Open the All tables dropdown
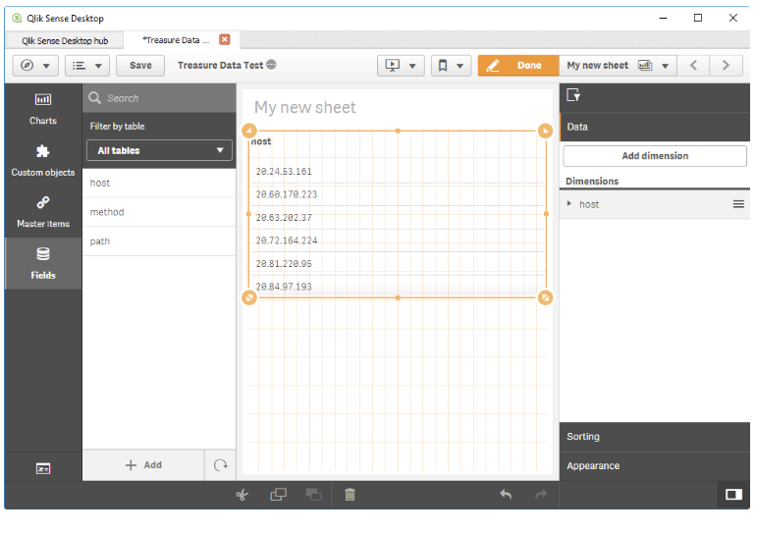 click(x=159, y=150)
